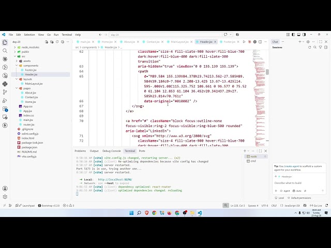Open the Python extension view
The image size is (331, 248).
tap(5, 84)
